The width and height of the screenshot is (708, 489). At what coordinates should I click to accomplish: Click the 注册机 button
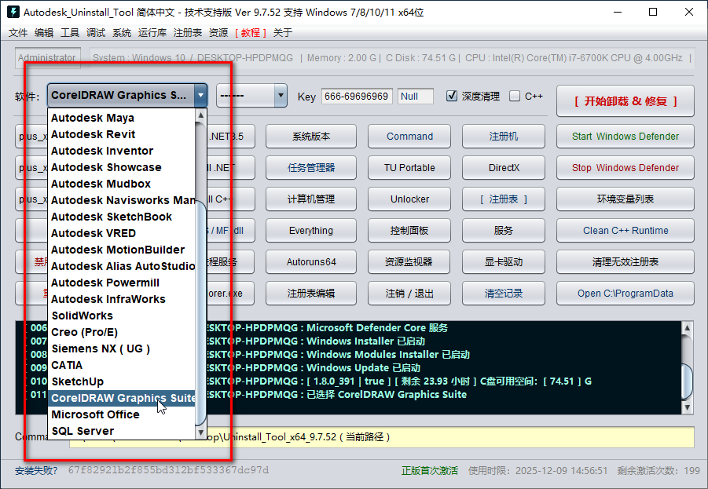pos(504,137)
